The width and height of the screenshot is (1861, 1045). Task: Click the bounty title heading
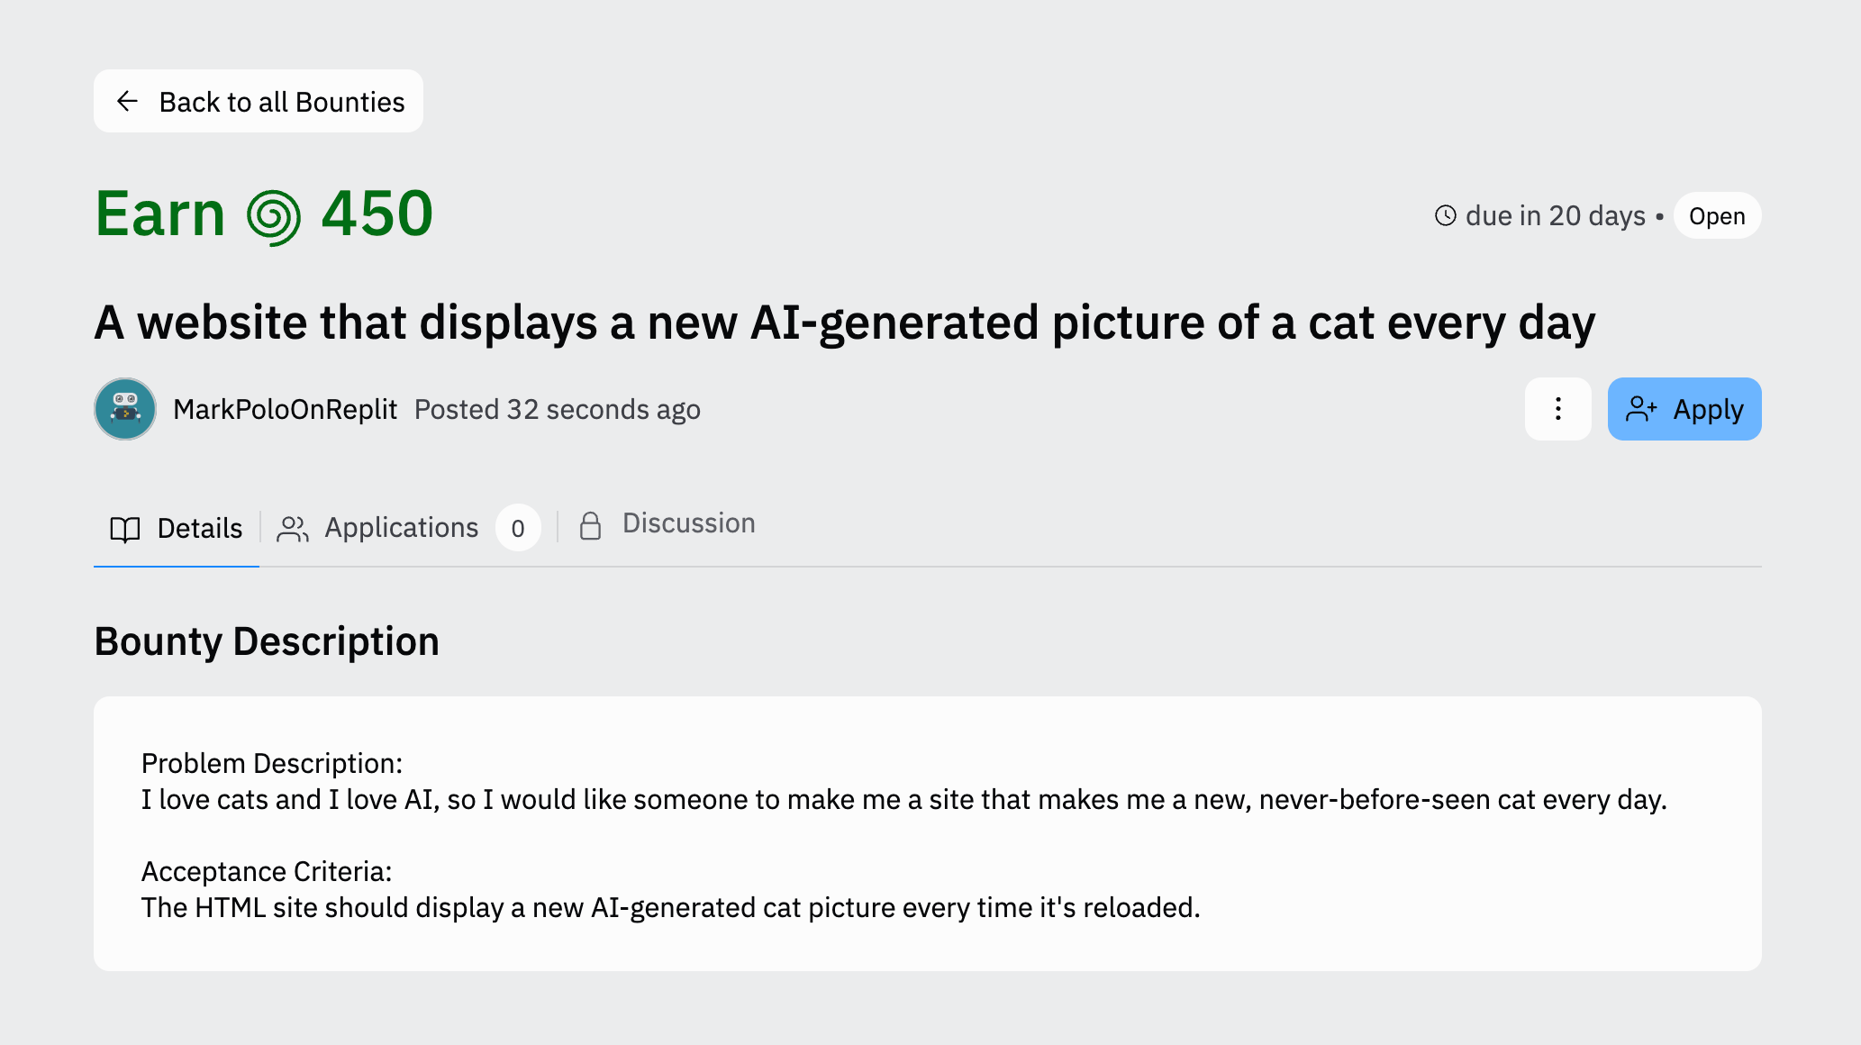(x=845, y=323)
